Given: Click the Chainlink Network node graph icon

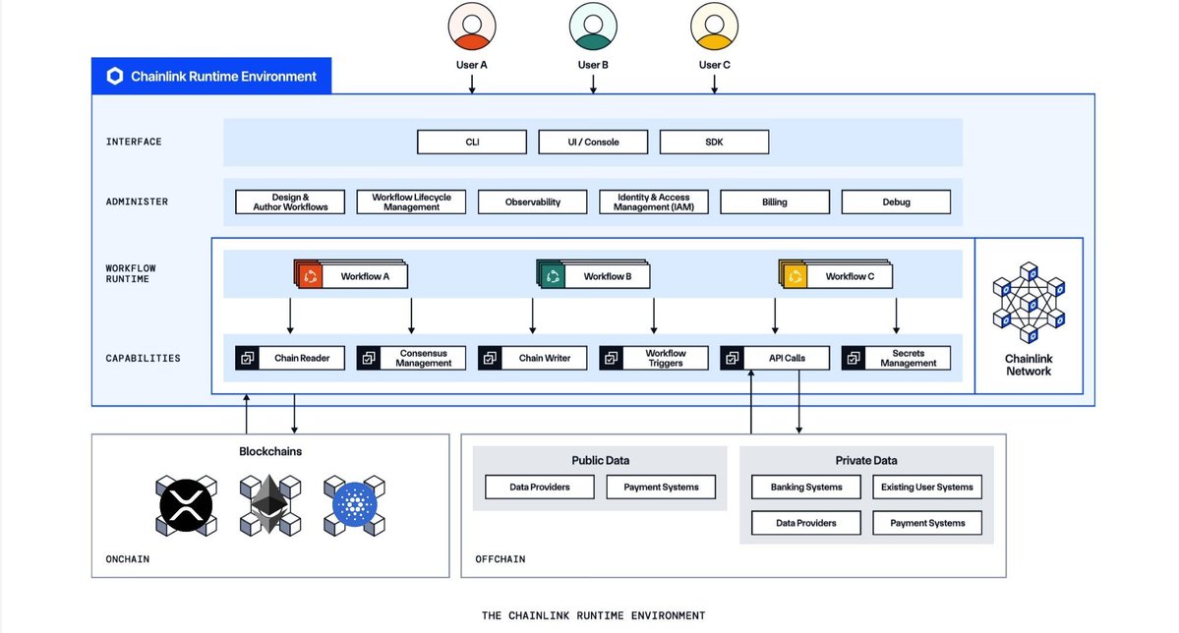Looking at the screenshot, I should [x=1029, y=302].
